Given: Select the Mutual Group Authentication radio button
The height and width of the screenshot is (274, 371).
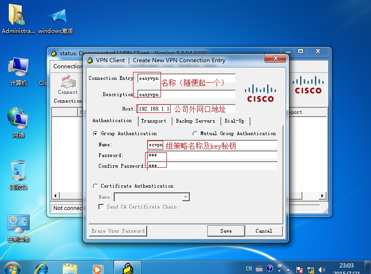Looking at the screenshot, I should pyautogui.click(x=195, y=134).
